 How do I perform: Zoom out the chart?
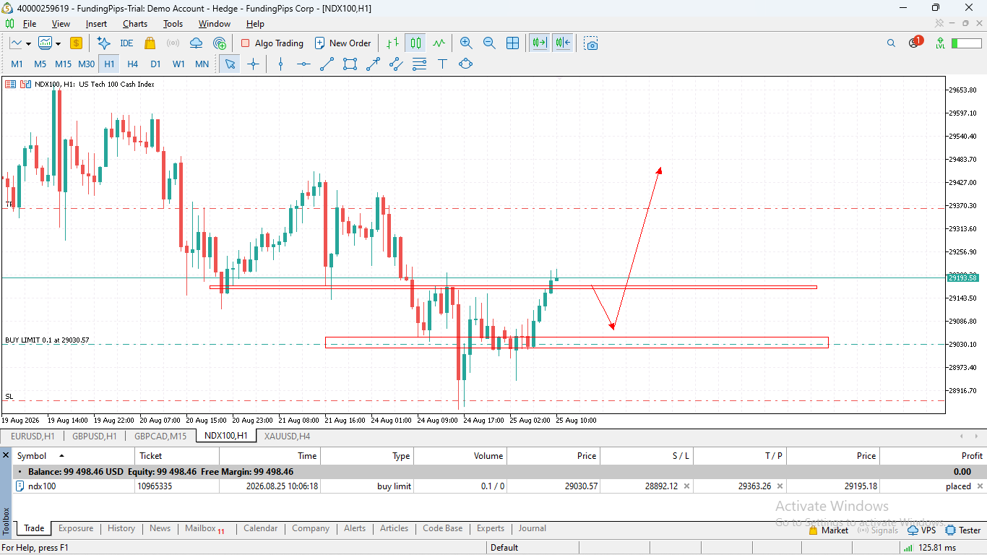point(489,43)
